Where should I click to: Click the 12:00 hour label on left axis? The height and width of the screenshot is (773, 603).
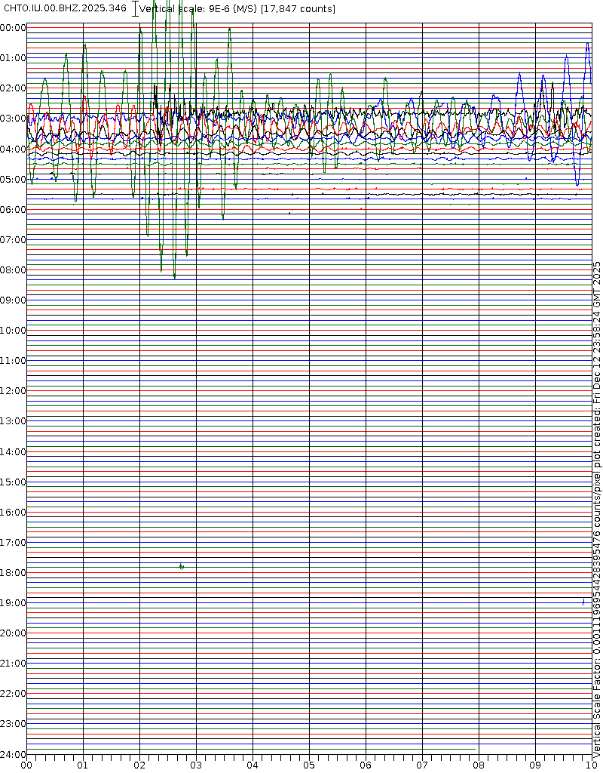[13, 391]
